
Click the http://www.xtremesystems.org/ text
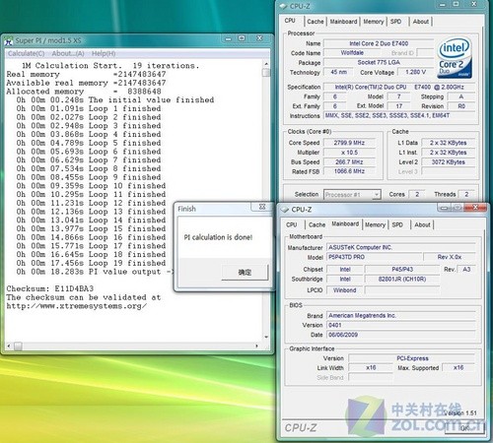click(77, 306)
